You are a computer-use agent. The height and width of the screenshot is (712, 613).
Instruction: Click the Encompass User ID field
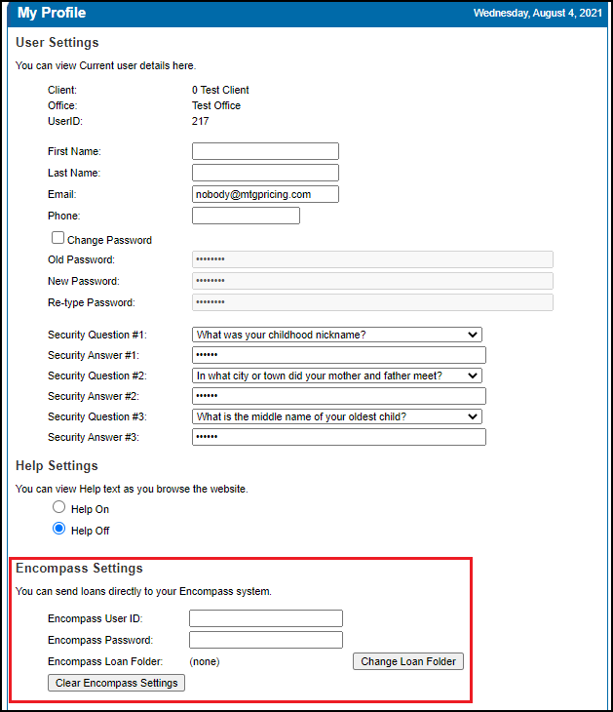(x=266, y=618)
